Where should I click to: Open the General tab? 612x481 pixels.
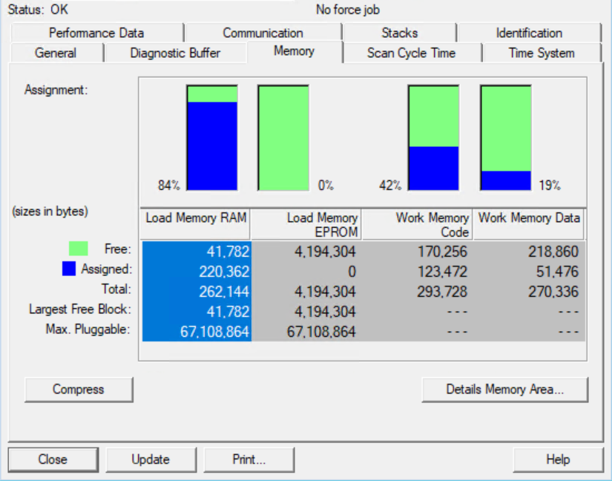[56, 53]
